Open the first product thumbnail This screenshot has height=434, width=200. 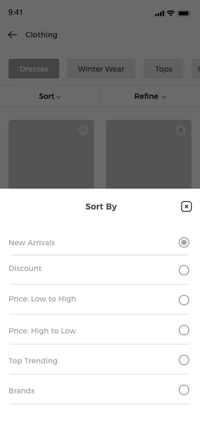[51, 154]
